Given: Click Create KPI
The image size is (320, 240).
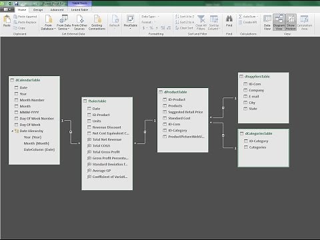Looking at the screenshot, I should 248,22.
